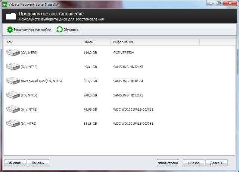Click the 119,2 GB size value
The height and width of the screenshot is (172, 239).
pos(90,53)
